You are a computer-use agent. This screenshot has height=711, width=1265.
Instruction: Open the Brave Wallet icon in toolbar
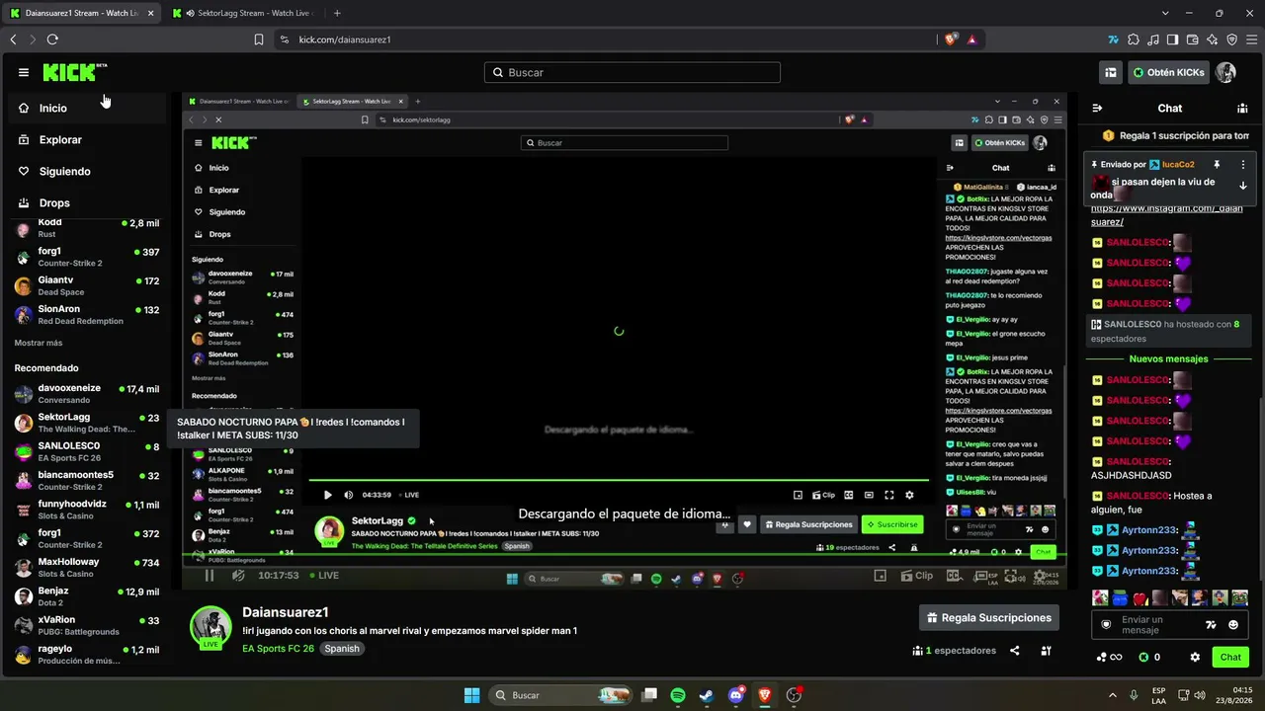pyautogui.click(x=1193, y=39)
